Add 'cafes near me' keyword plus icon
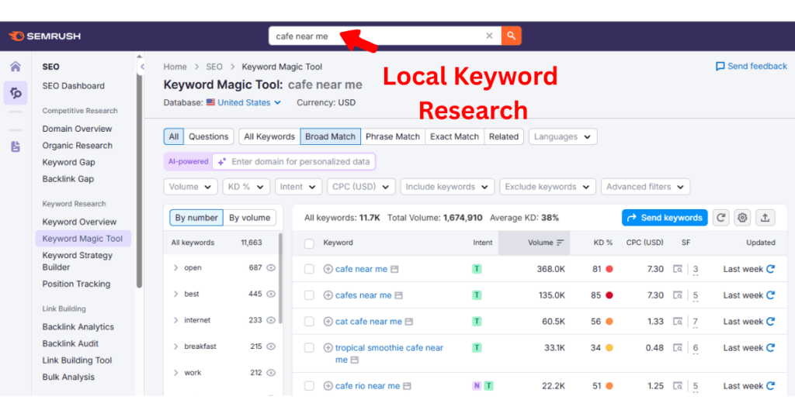 (x=328, y=295)
